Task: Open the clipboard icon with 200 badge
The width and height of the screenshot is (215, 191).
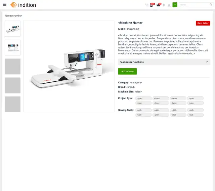Action: pos(152,5)
